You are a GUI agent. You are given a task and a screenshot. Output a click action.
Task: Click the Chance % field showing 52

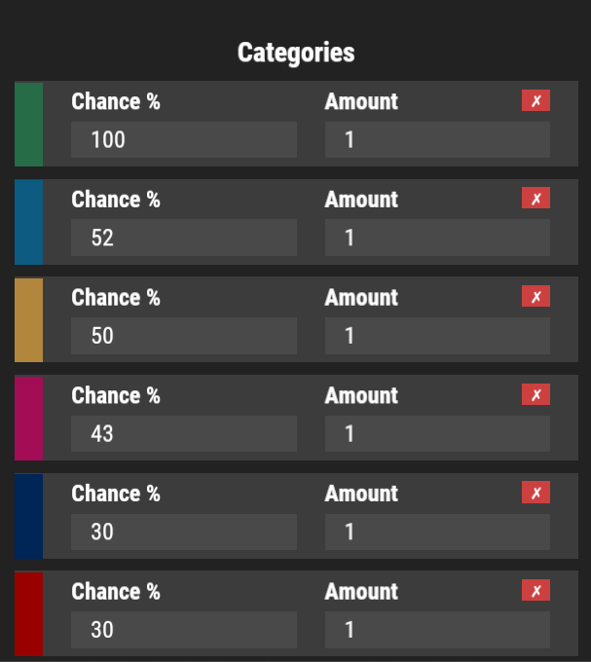coord(183,238)
